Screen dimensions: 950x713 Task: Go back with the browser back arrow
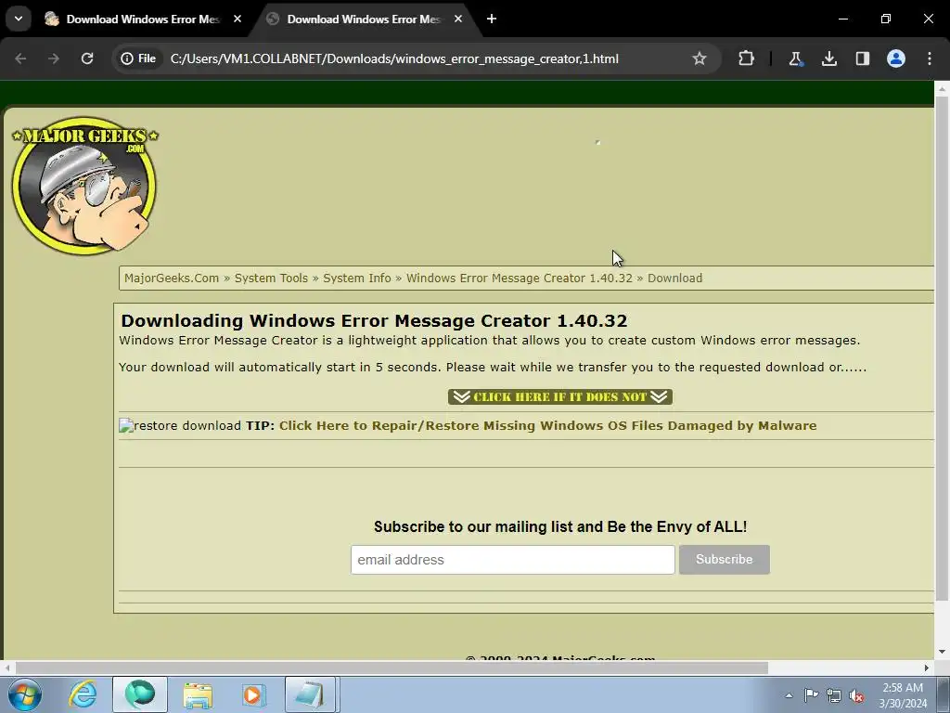20,58
